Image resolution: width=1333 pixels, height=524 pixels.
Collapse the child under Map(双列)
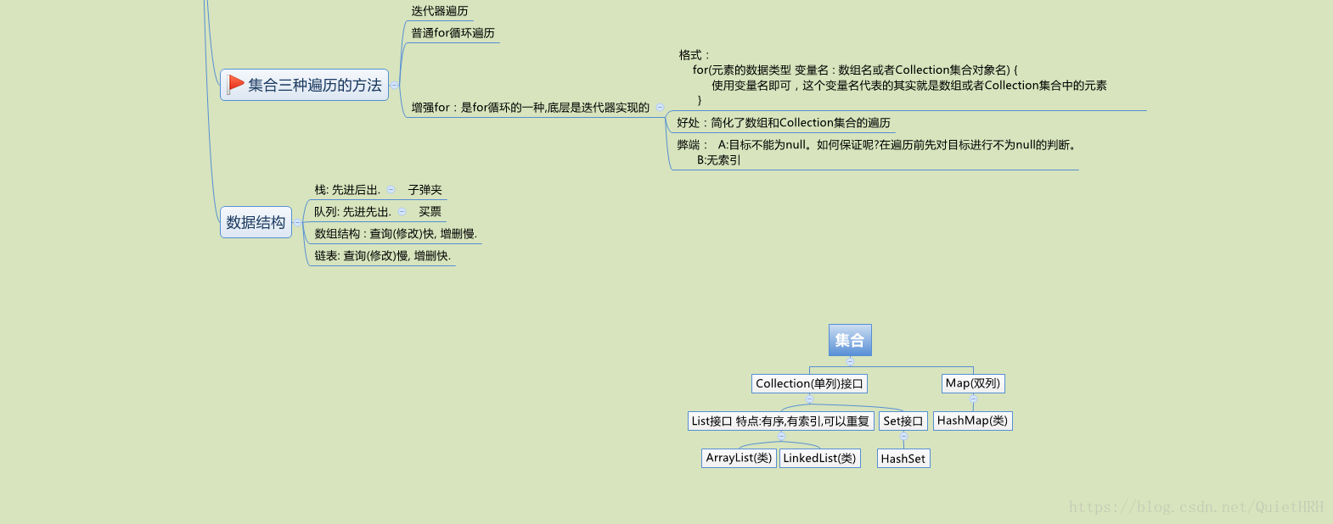click(973, 398)
